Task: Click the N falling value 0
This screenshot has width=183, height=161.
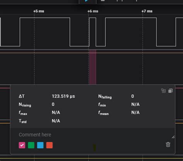Action: [x=132, y=96]
